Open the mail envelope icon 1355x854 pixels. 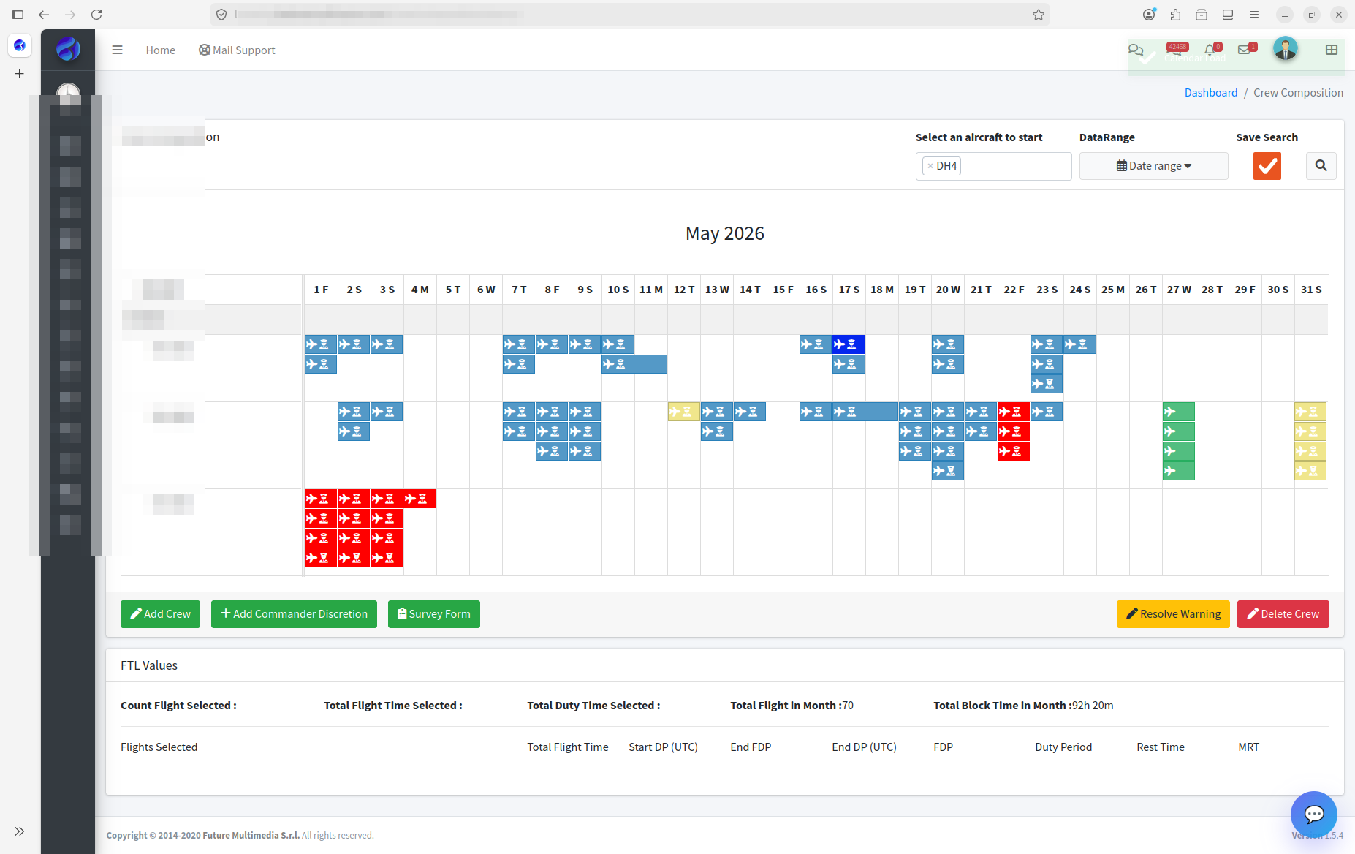[1245, 50]
